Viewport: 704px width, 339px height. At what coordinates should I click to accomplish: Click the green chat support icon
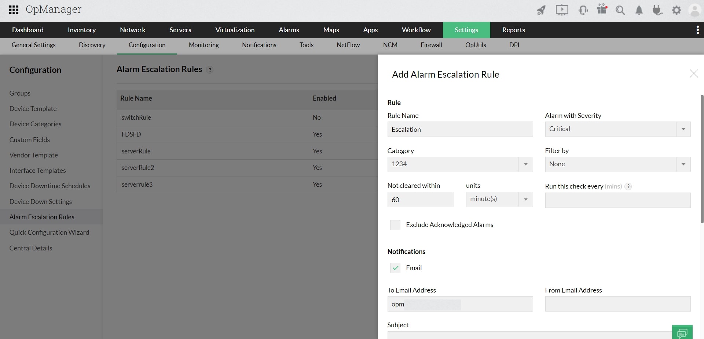click(682, 332)
